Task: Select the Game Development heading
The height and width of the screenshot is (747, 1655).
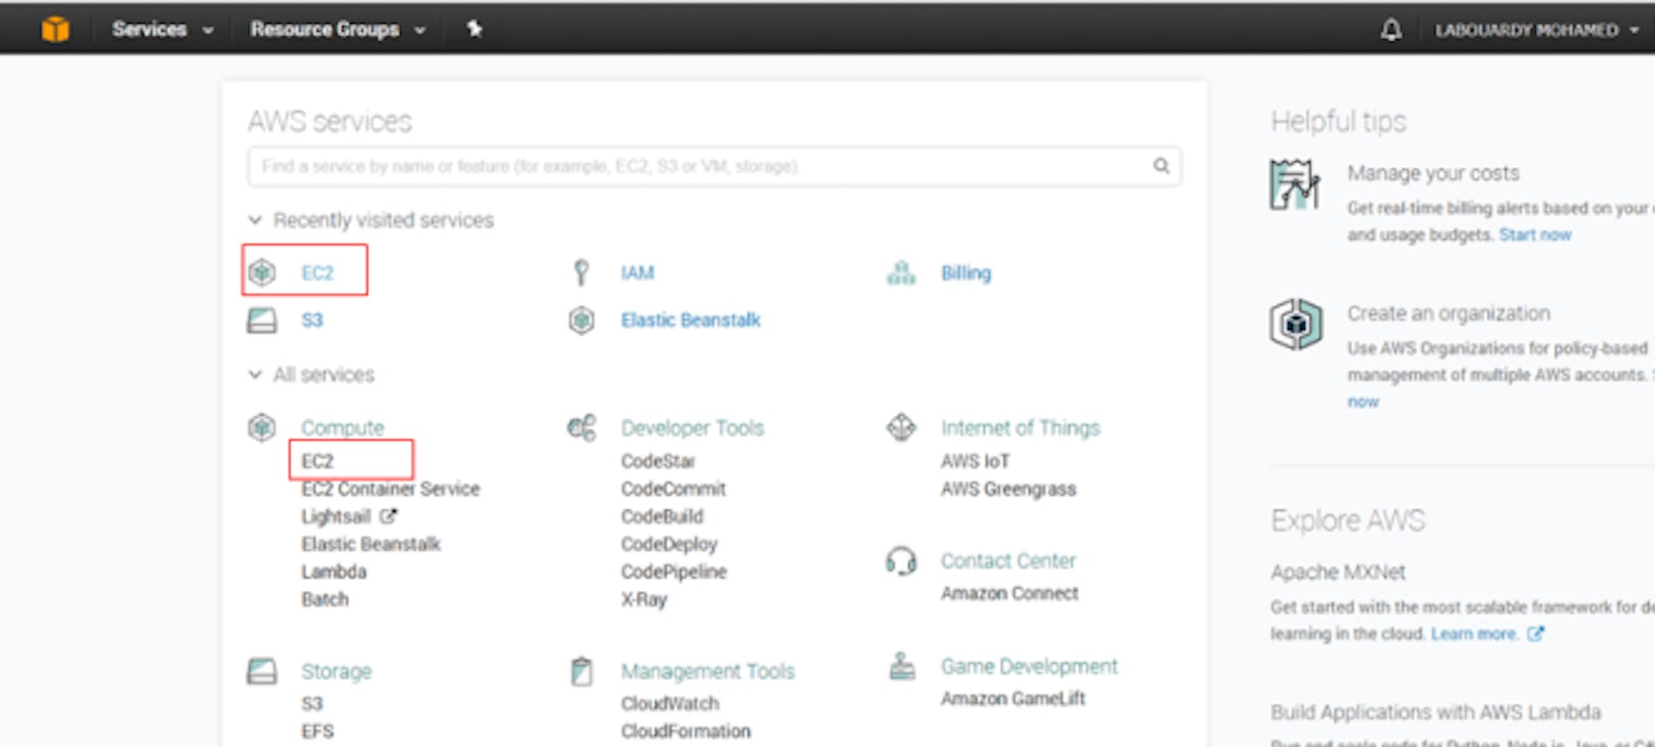Action: [1029, 666]
